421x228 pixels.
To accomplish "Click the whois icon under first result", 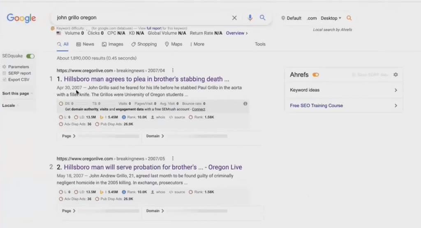I will (x=158, y=117).
